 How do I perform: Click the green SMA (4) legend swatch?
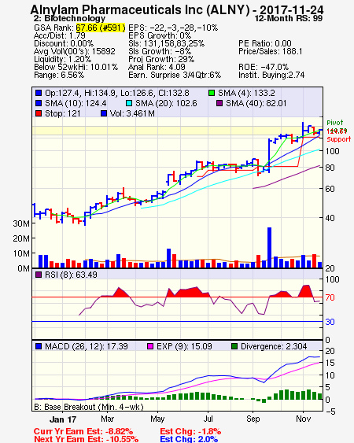pyautogui.click(x=212, y=93)
